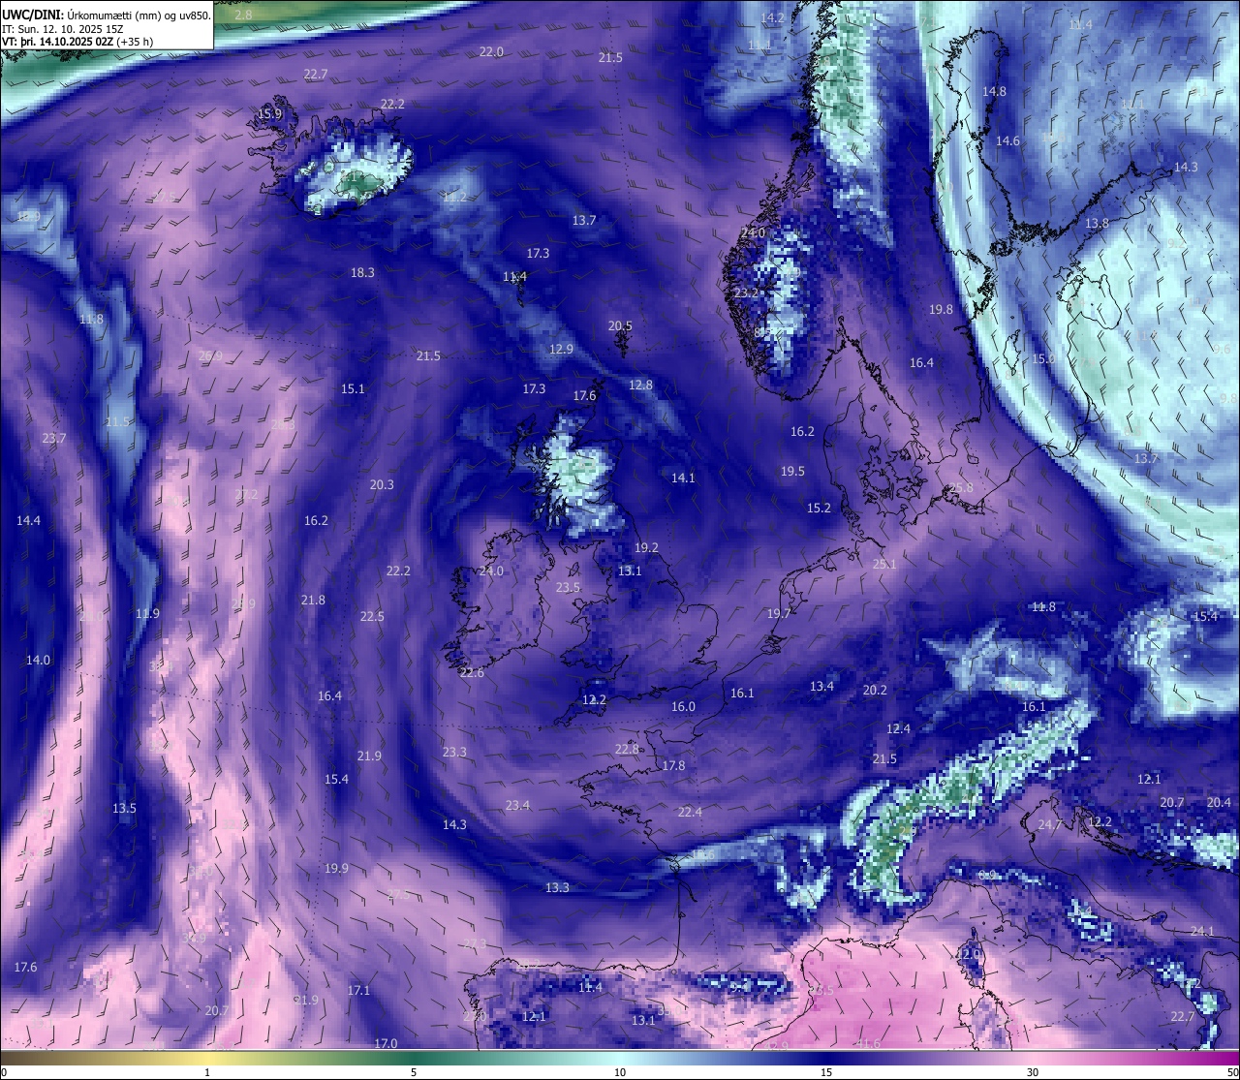The height and width of the screenshot is (1080, 1240).
Task: Click the 25.8 value in the southern Baltic
Action: (961, 487)
